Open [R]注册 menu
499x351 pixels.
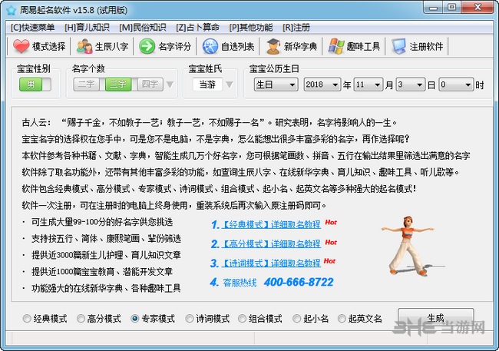click(x=296, y=28)
